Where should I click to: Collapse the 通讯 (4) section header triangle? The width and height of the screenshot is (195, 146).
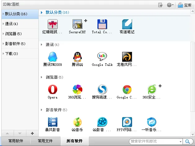coord(42,45)
